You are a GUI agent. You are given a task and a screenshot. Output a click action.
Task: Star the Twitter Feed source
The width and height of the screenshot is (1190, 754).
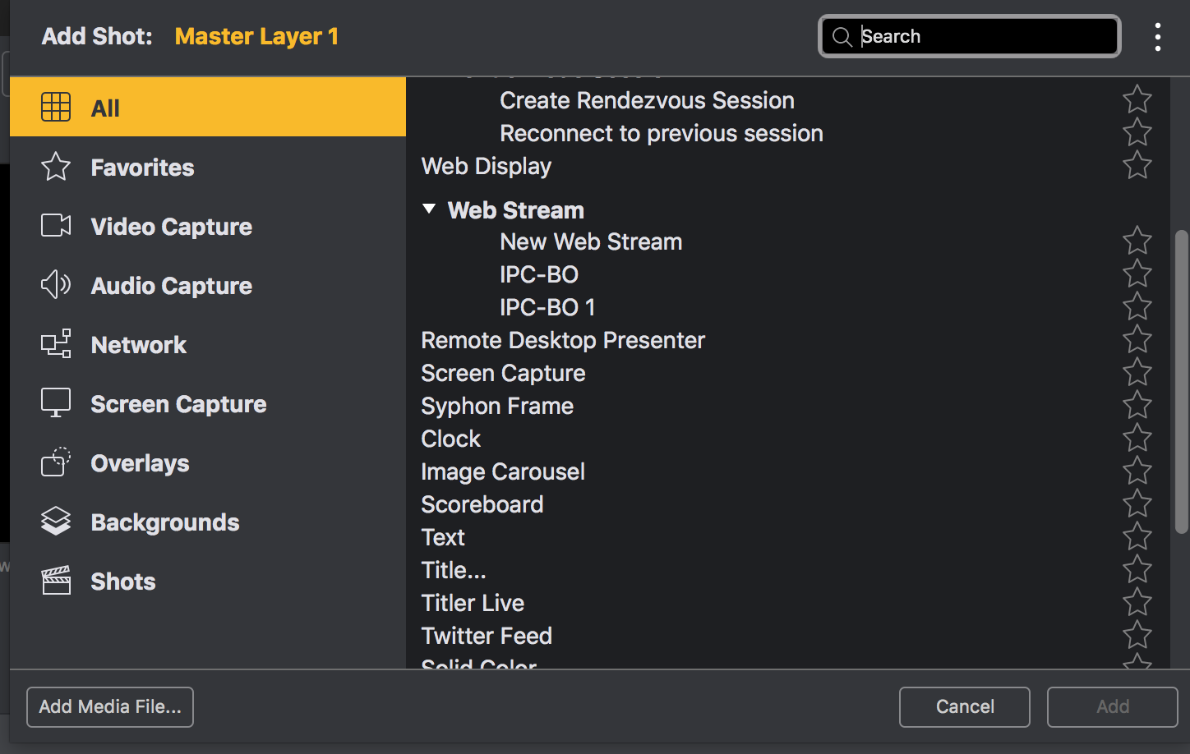click(1137, 636)
